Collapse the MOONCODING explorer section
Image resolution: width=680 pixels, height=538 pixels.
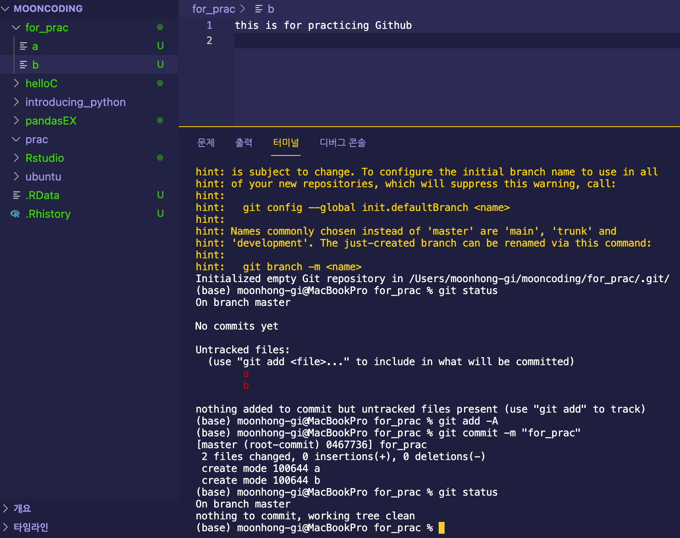(6, 8)
